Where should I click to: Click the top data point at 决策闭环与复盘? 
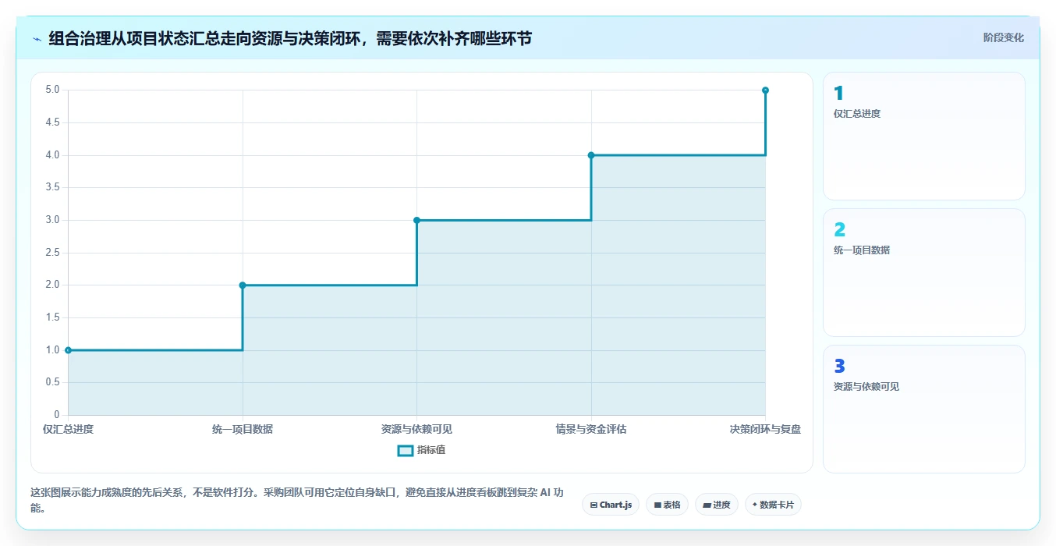pyautogui.click(x=765, y=90)
